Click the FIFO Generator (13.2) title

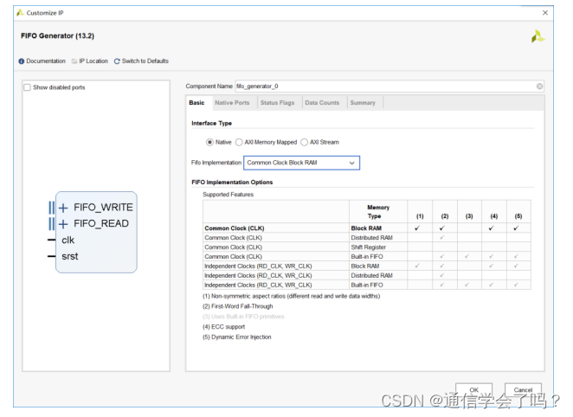tap(57, 35)
